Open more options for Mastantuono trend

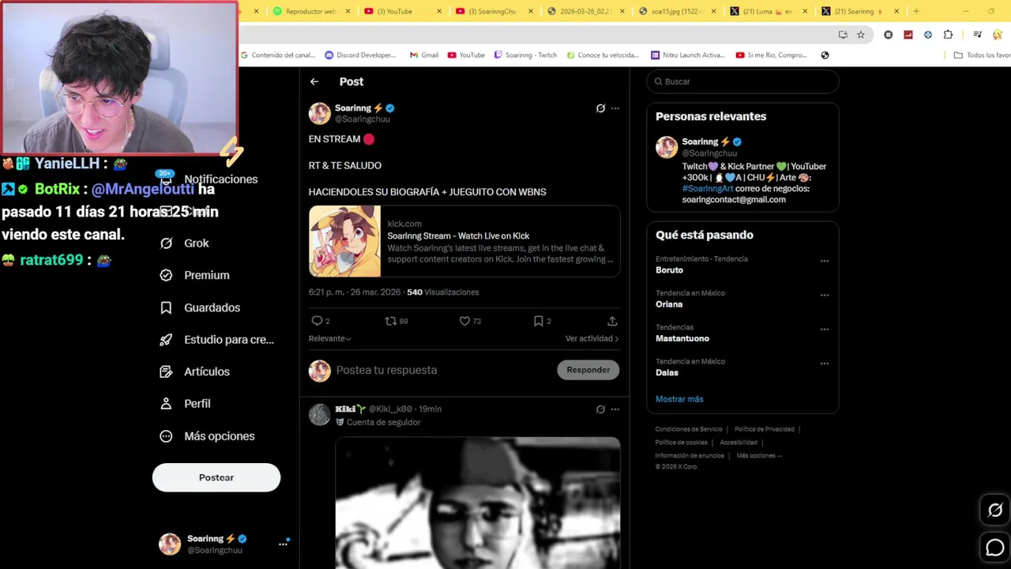pyautogui.click(x=825, y=329)
